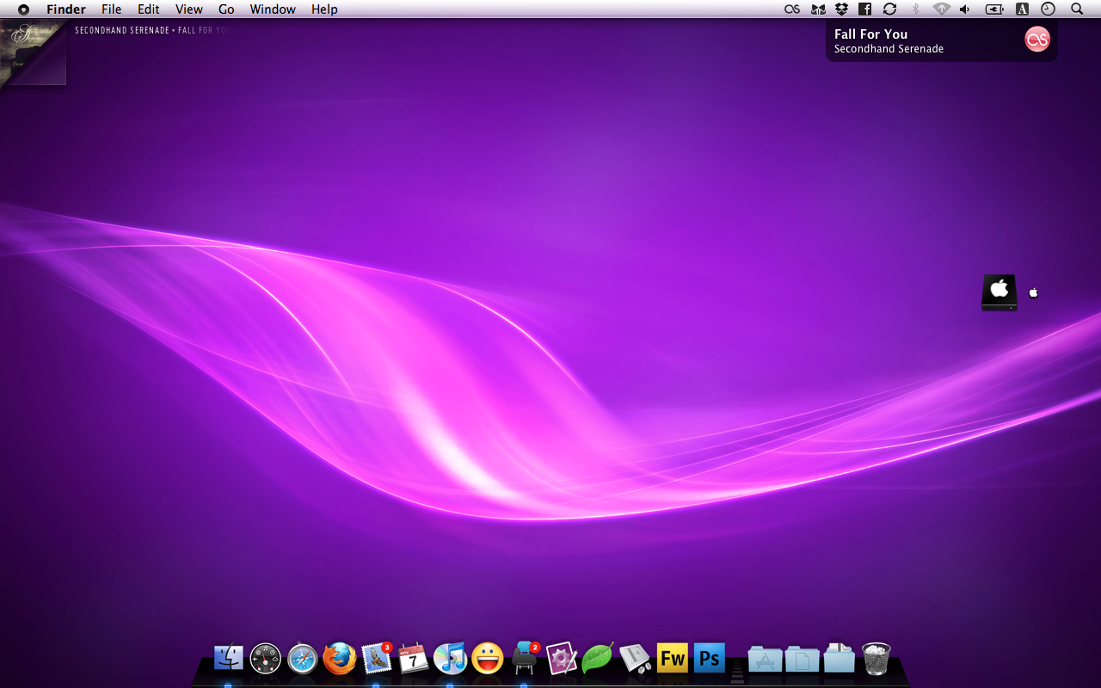The height and width of the screenshot is (688, 1101).
Task: Open the Help menu
Action: [x=324, y=9]
